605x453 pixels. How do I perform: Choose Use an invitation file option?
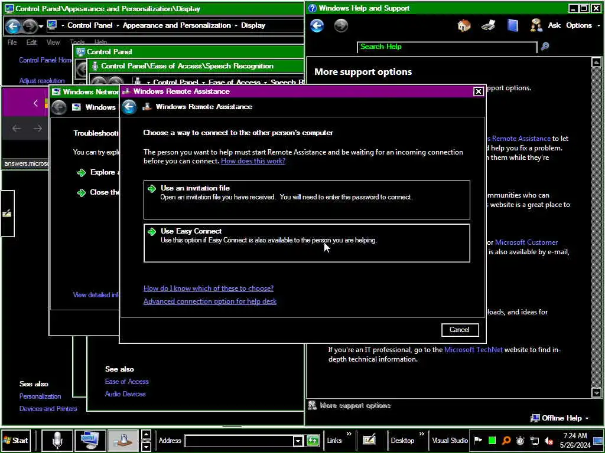coord(307,199)
